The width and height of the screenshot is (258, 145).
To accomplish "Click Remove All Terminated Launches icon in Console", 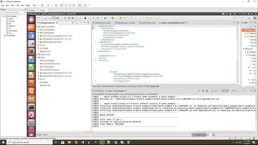I will 207,91.
